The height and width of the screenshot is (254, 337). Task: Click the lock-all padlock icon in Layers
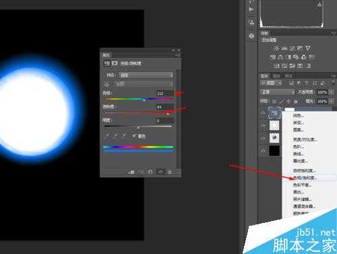[296, 101]
